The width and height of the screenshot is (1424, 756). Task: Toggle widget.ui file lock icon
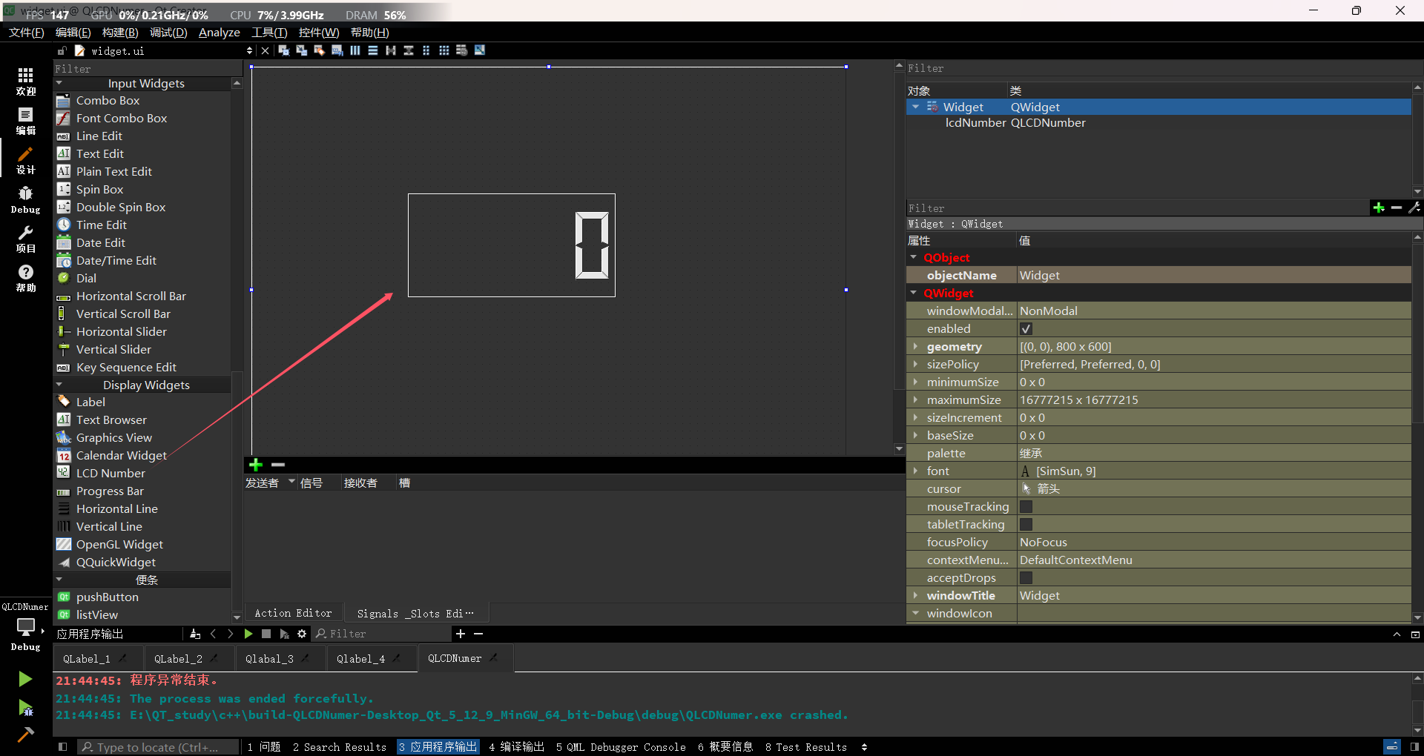tap(62, 51)
